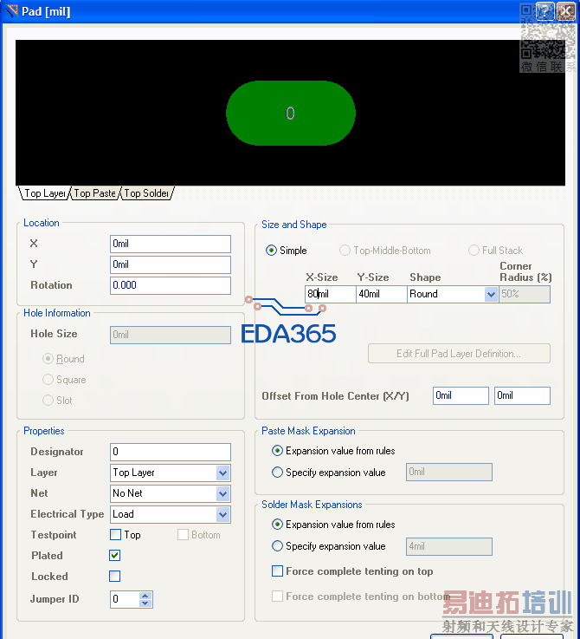The image size is (580, 639).
Task: Click the X offset from hole center field
Action: 461,395
